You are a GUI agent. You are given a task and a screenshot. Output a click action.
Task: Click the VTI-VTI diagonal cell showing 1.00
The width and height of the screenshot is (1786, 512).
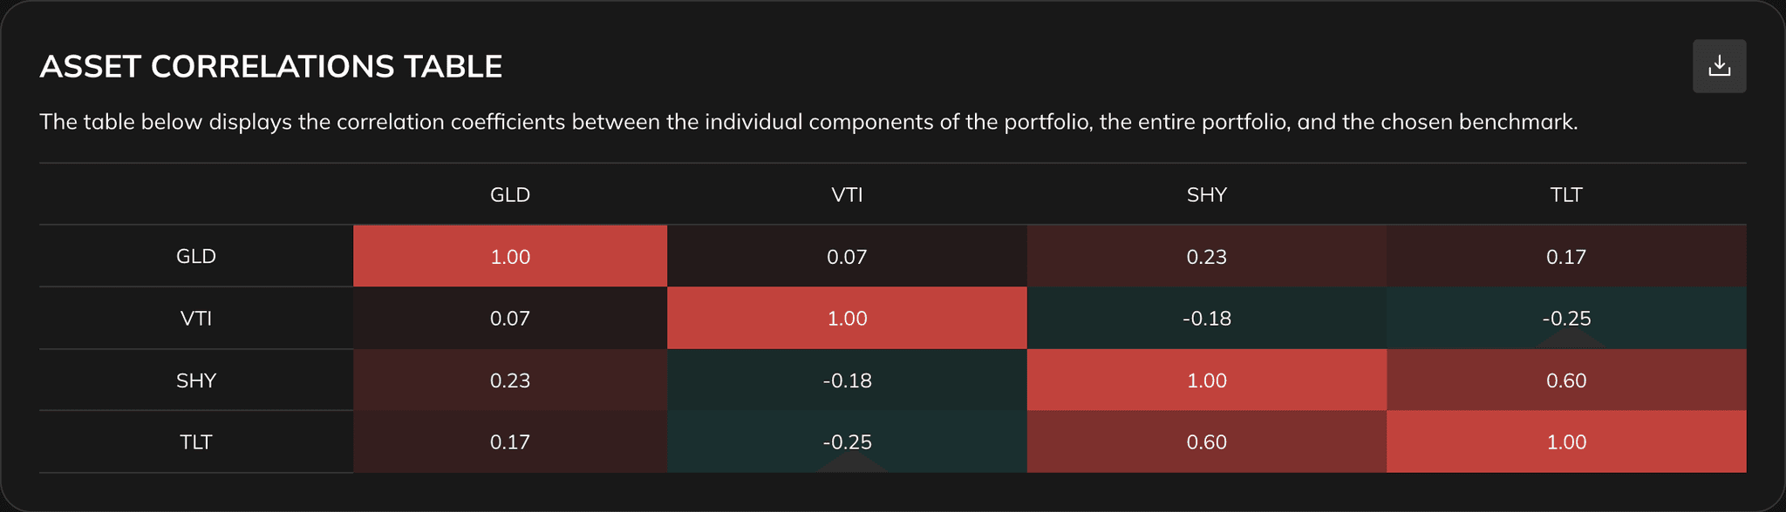click(x=847, y=318)
